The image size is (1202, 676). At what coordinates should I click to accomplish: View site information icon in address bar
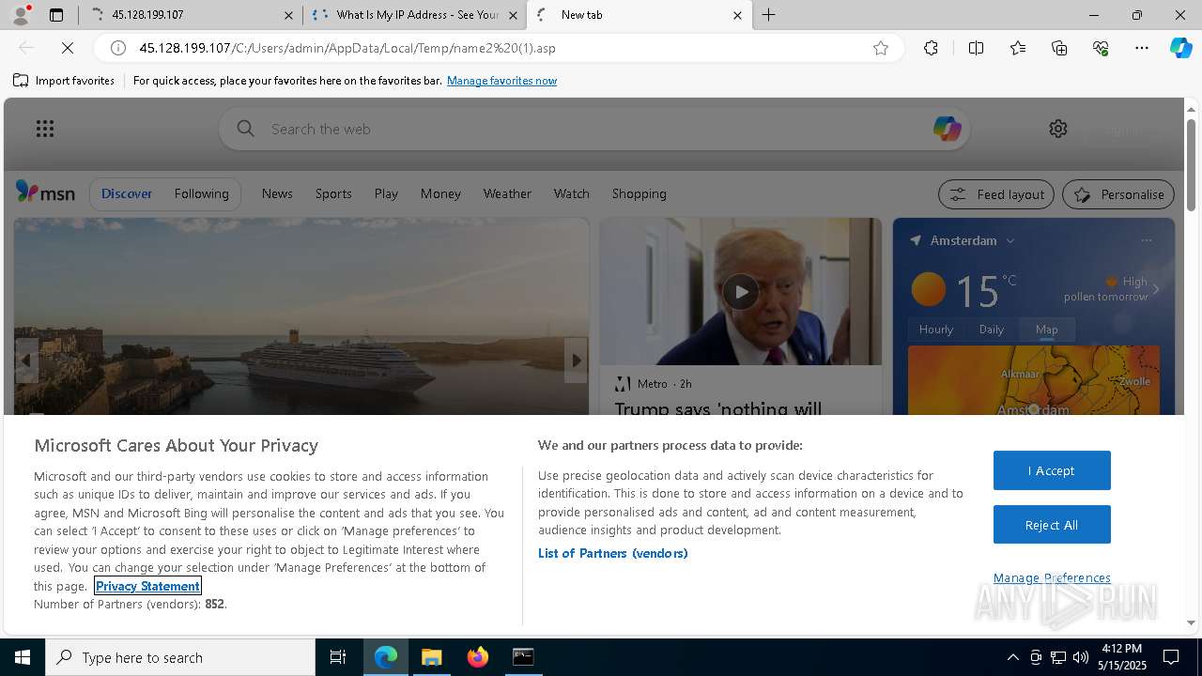(118, 48)
